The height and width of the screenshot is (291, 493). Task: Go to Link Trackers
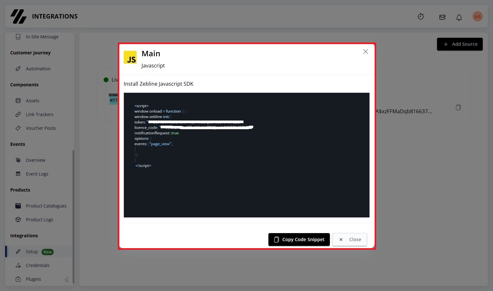[40, 114]
